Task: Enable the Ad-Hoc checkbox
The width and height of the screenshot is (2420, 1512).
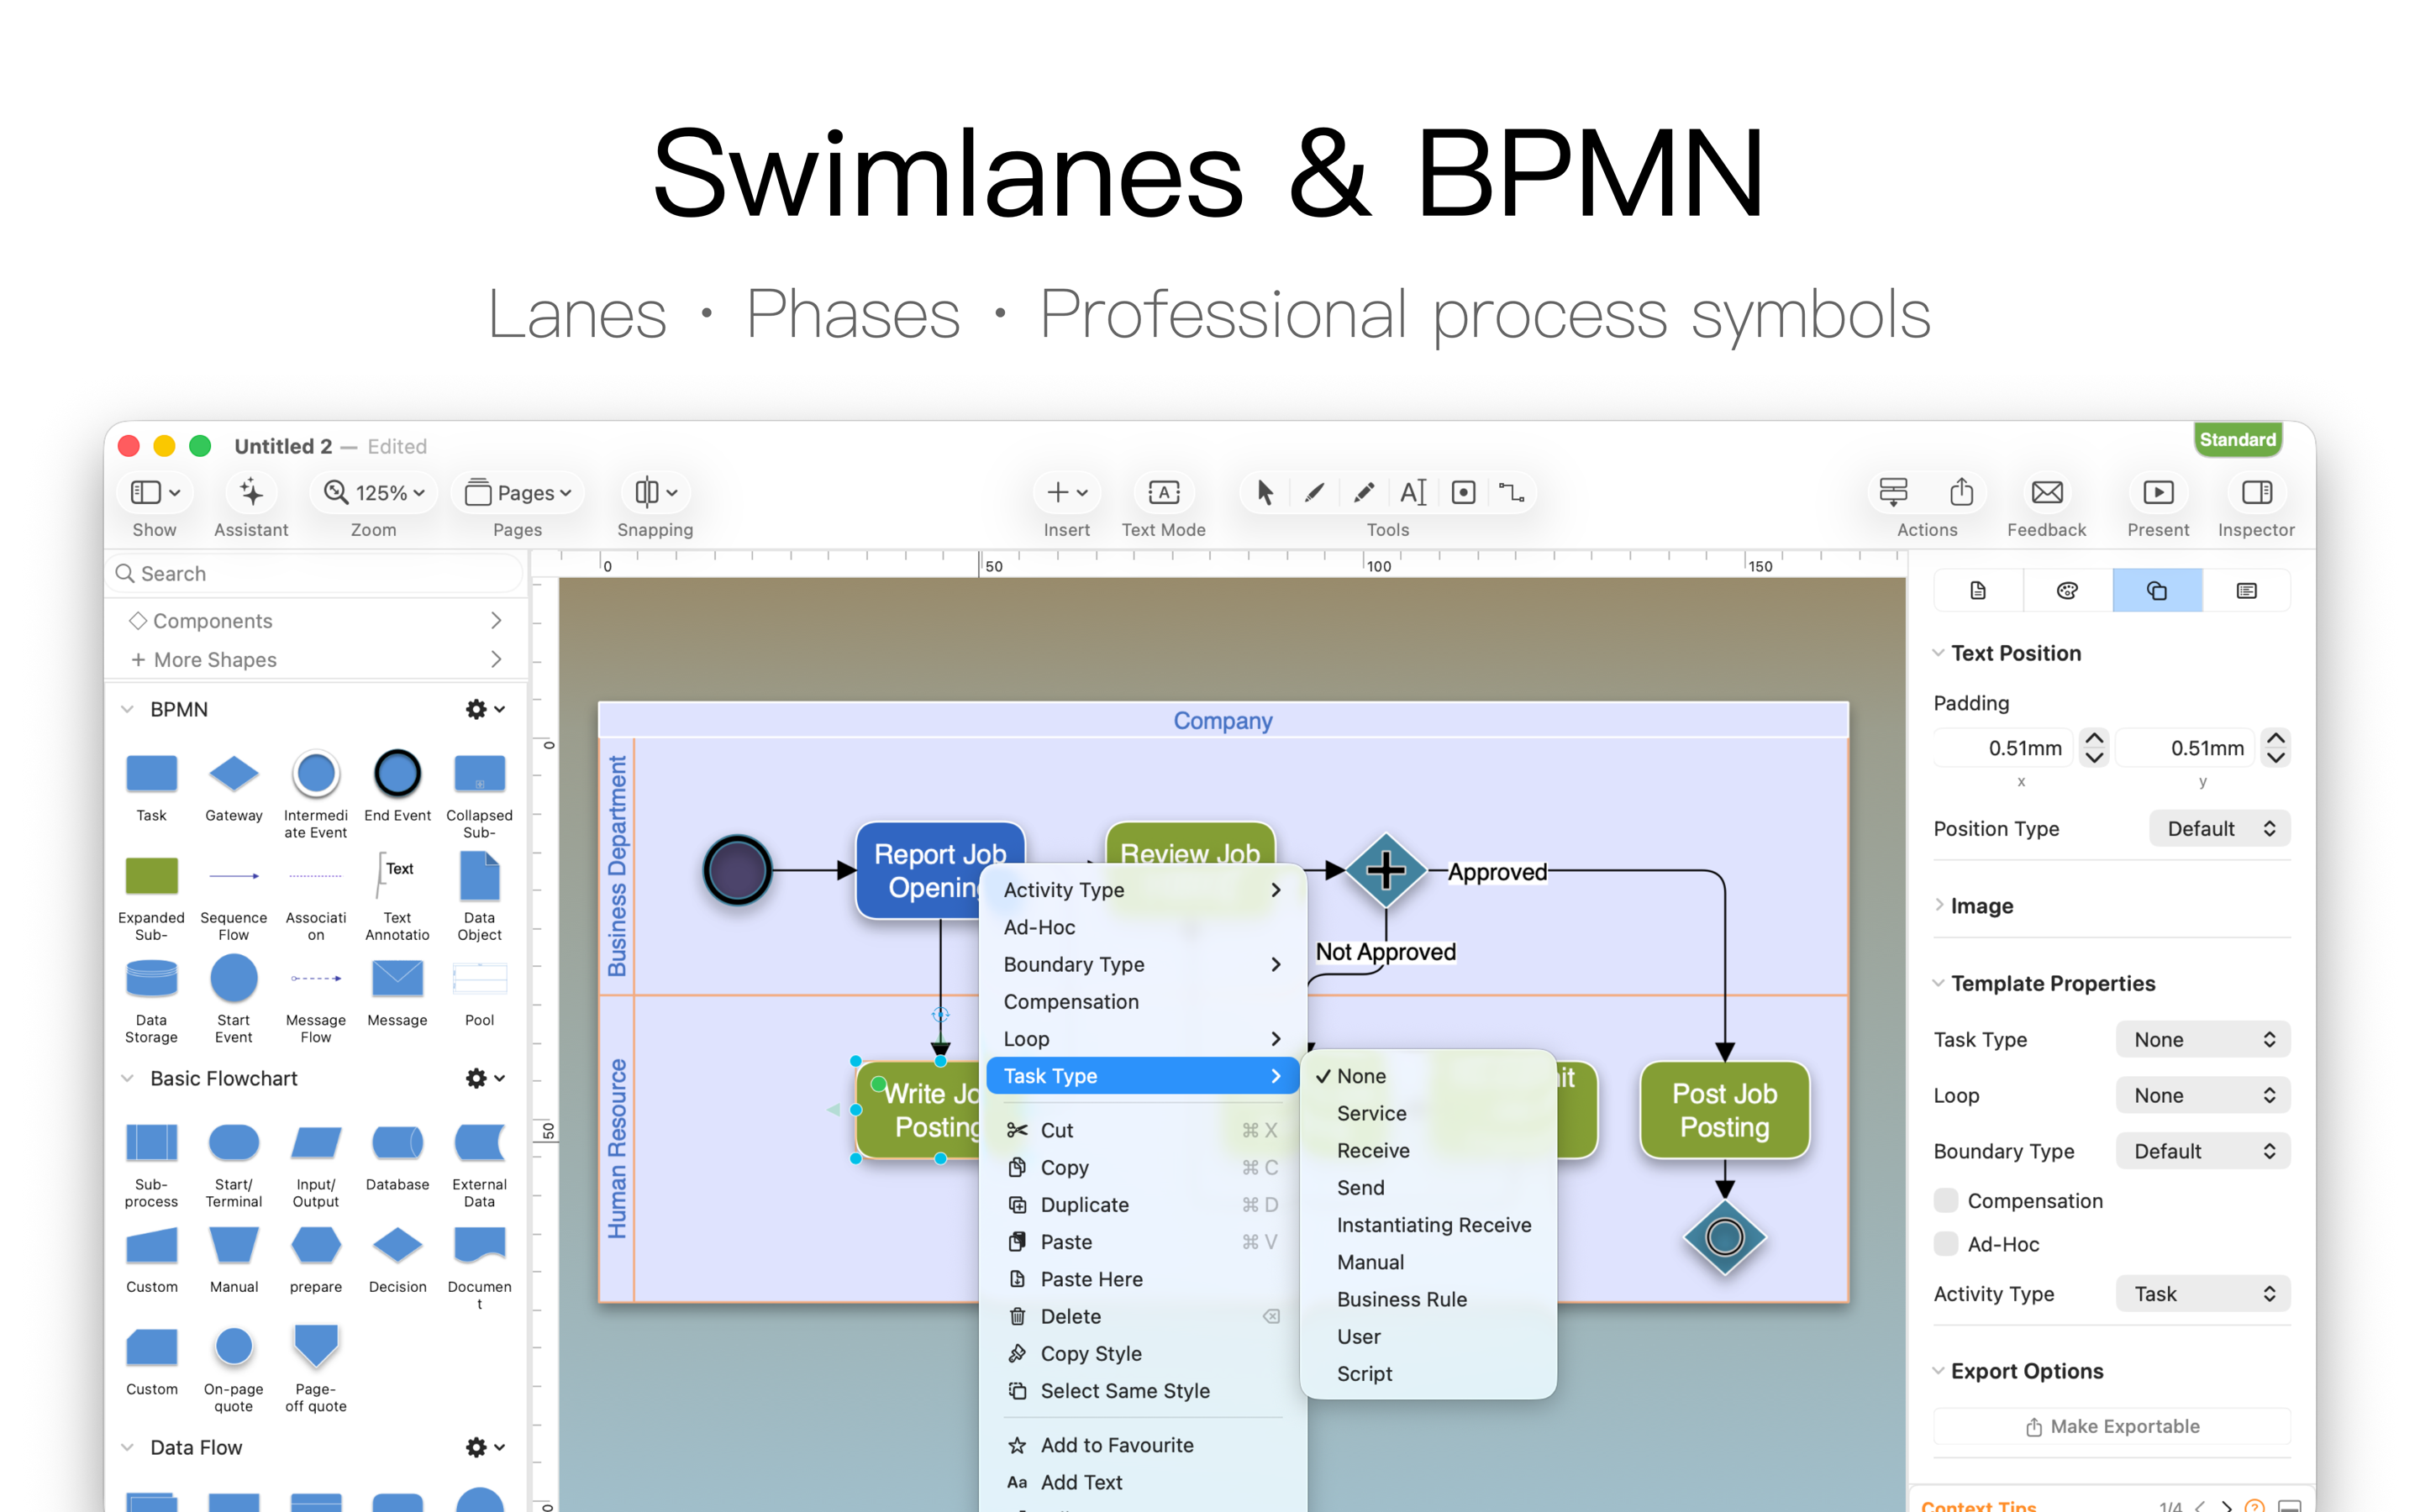Action: point(1946,1244)
